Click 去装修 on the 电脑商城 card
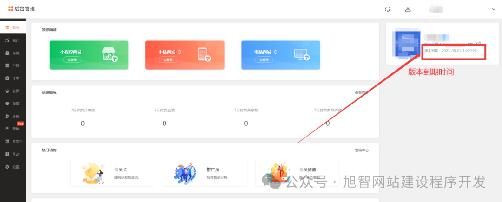Viewport: 502px width, 202px height. pyautogui.click(x=264, y=60)
